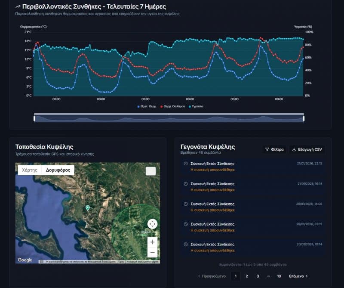Export events with Εξαγωγή CSV
The width and height of the screenshot is (344, 288).
pyautogui.click(x=307, y=149)
